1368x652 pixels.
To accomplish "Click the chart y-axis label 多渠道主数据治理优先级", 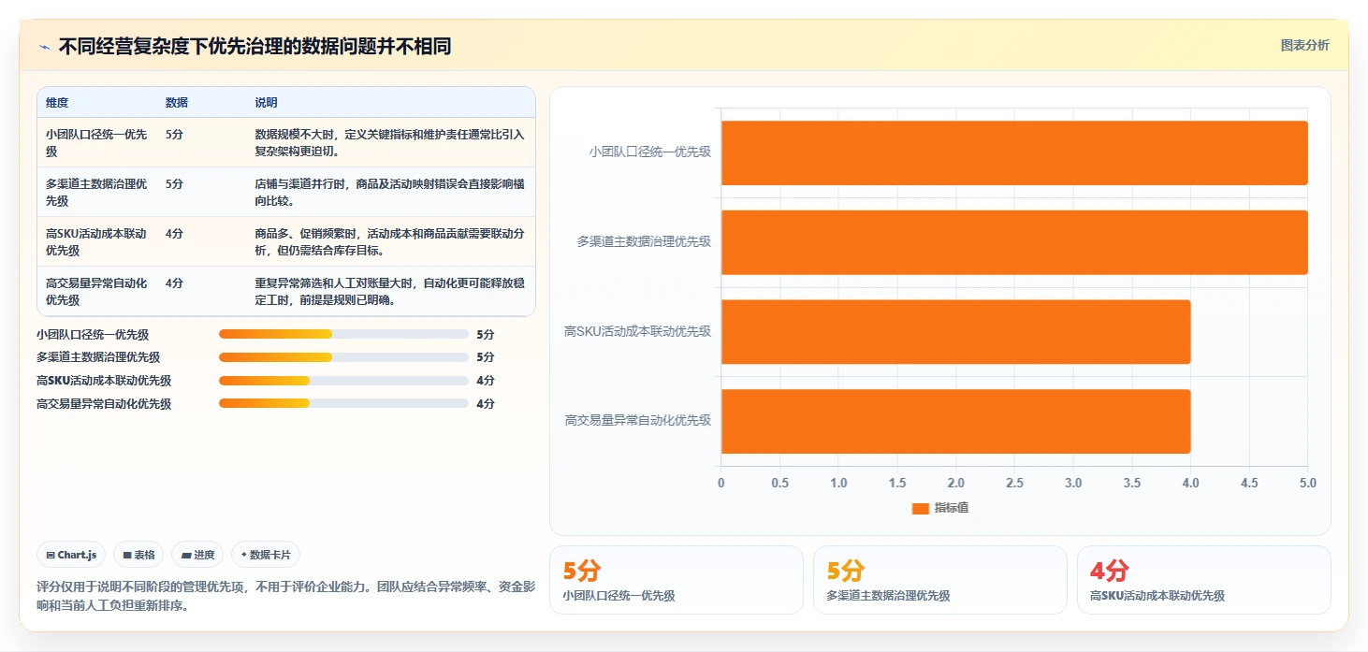I will [645, 241].
